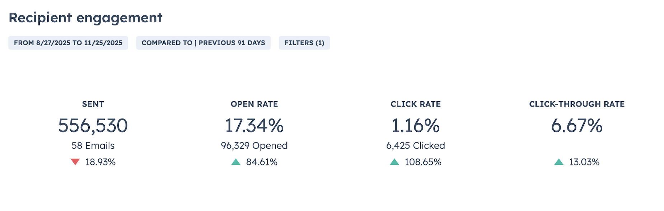The height and width of the screenshot is (211, 664).
Task: Expand the FILTERS (1) panel
Action: coord(304,43)
